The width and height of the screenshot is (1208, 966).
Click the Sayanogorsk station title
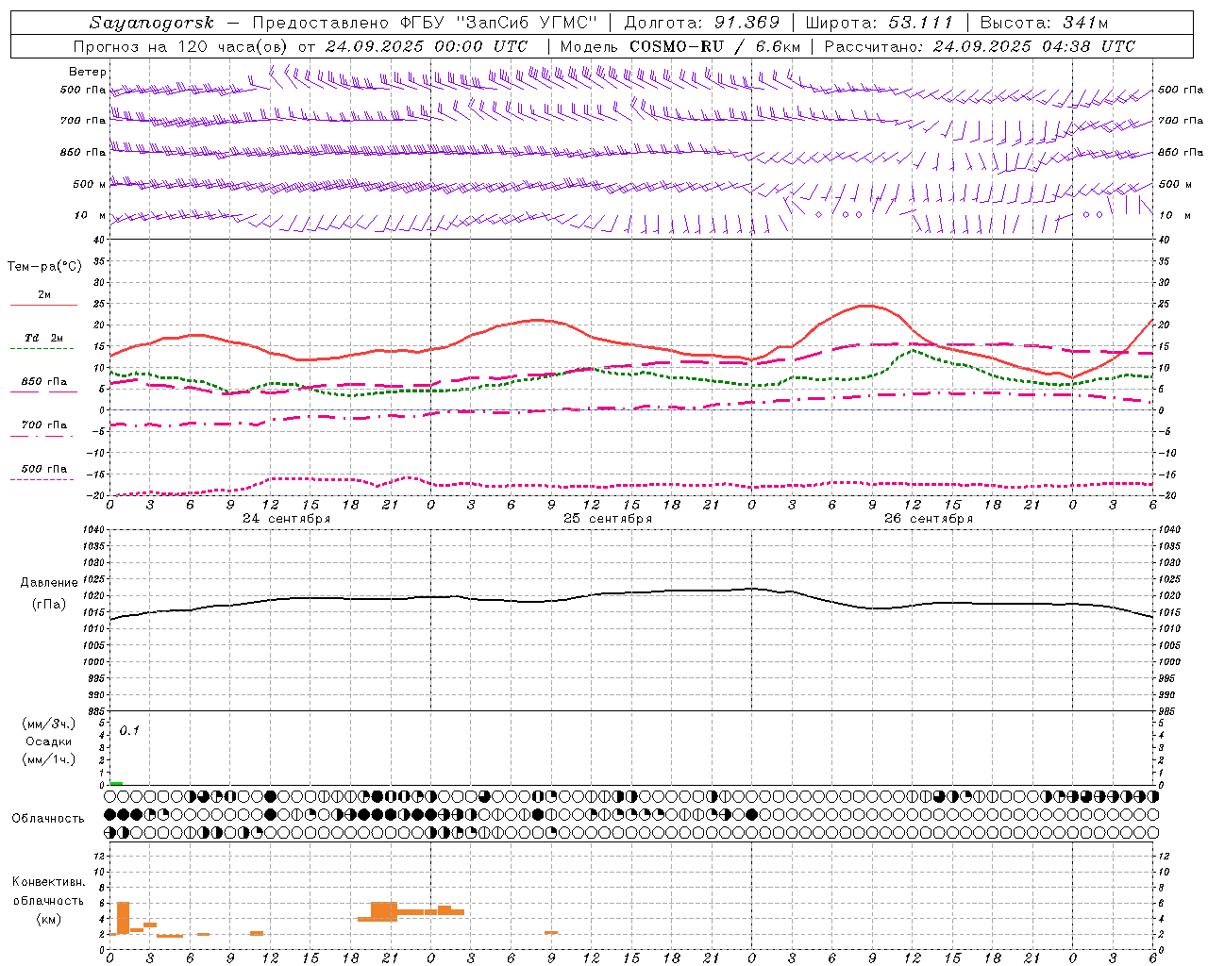[152, 23]
